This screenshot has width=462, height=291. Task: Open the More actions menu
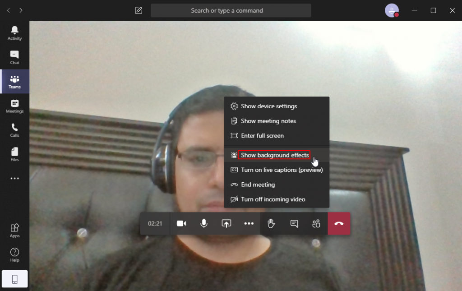click(x=249, y=223)
